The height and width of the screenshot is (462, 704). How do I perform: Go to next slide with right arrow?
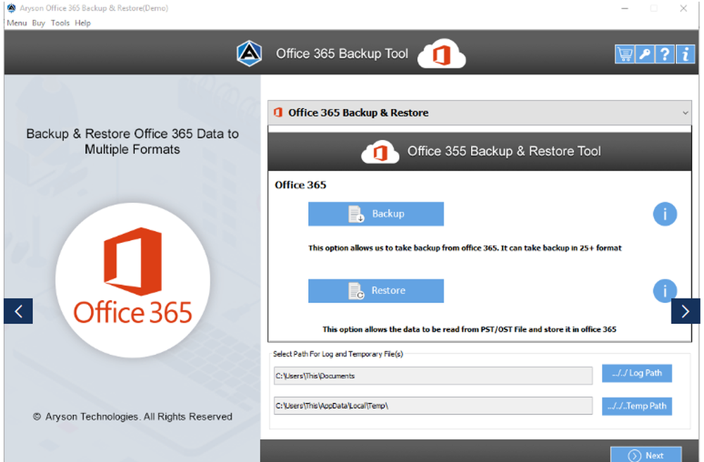tap(685, 311)
